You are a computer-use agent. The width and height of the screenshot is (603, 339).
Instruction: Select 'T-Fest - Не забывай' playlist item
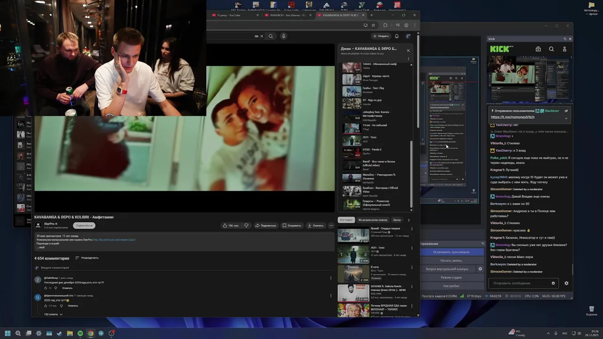pyautogui.click(x=375, y=128)
